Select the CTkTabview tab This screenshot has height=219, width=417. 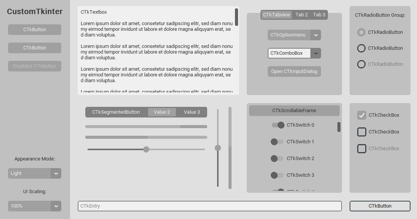tap(276, 14)
